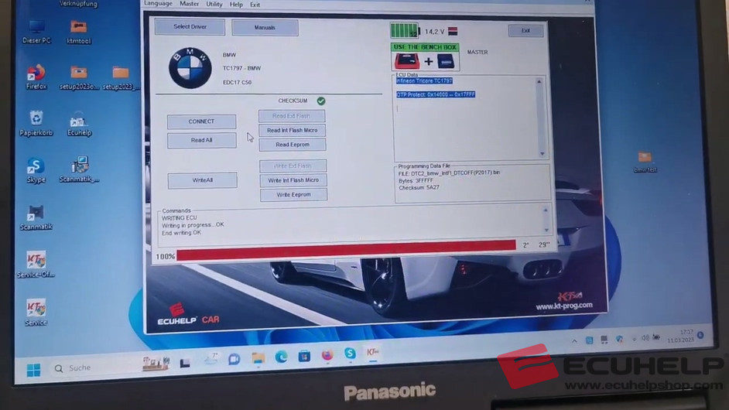Expand hidden system tray icons
729x410 pixels.
(574, 341)
